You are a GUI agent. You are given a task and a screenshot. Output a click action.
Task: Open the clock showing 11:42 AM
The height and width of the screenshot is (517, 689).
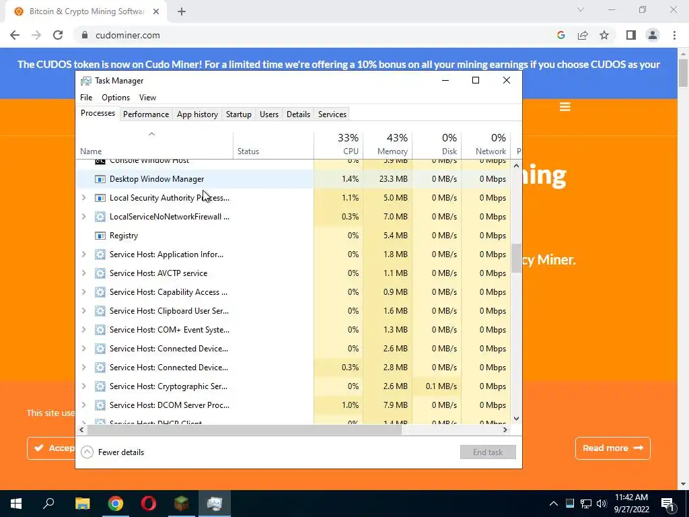631,504
